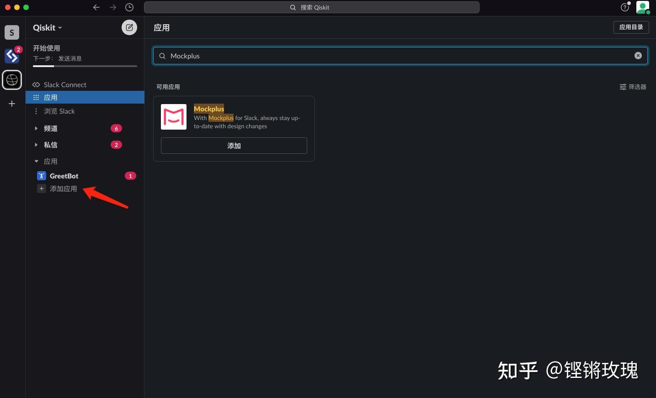Go forward with the right arrow
The width and height of the screenshot is (656, 398).
pyautogui.click(x=113, y=7)
